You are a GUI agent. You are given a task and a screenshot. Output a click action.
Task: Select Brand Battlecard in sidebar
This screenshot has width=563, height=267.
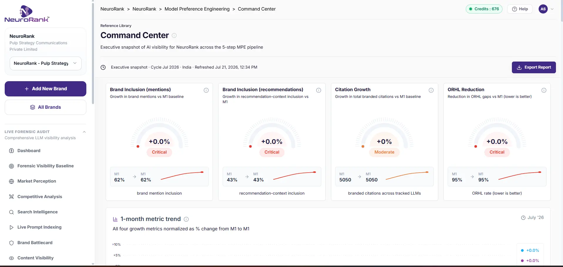click(35, 243)
